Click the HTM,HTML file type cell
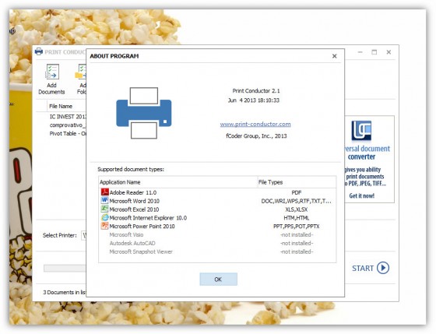This screenshot has height=334, width=436. coord(297,218)
